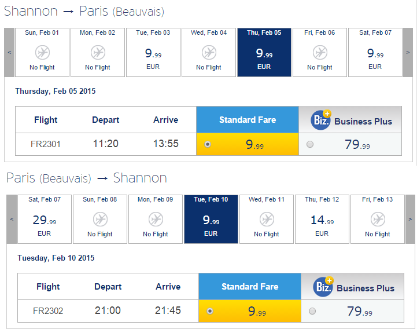
Task: Click the no-flight plane icon on Wed, Feb 11
Action: click(267, 220)
